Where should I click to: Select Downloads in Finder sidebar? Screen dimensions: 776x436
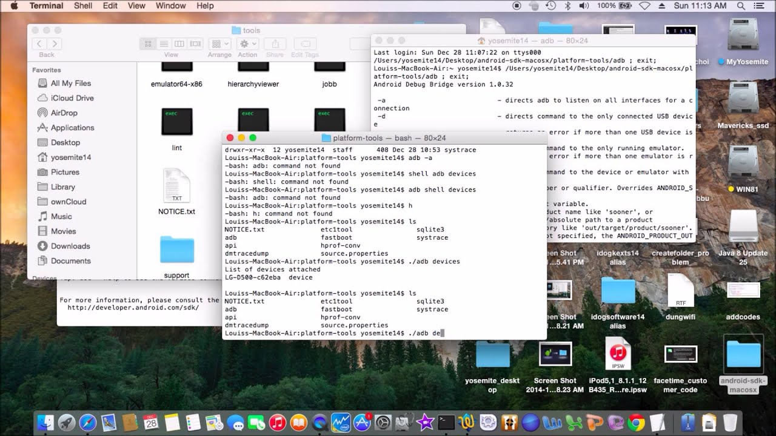click(x=70, y=246)
